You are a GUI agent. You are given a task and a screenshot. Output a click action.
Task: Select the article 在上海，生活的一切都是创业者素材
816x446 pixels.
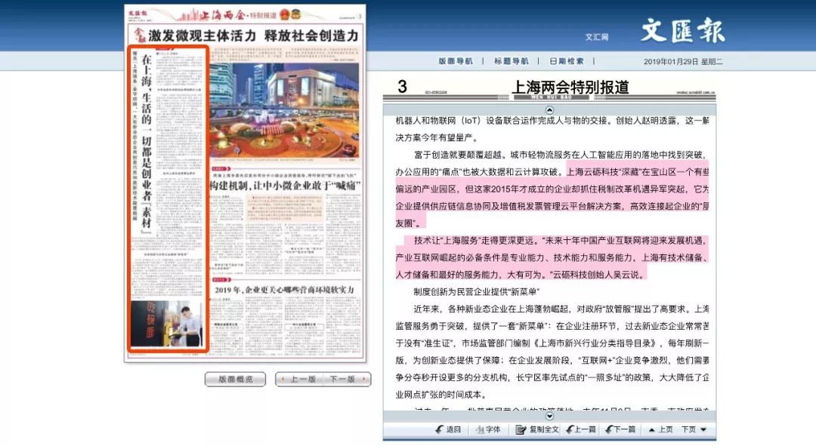pos(168,198)
